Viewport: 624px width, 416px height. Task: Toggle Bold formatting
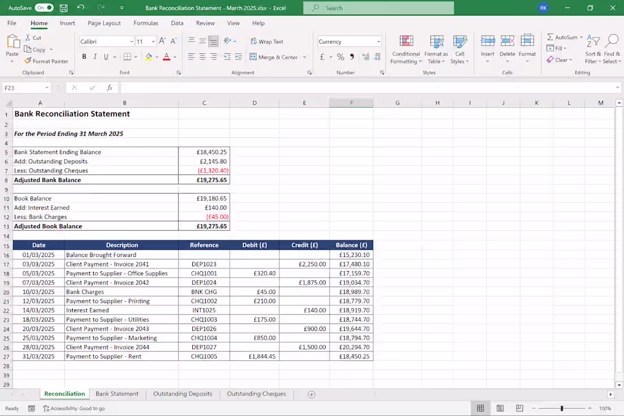click(84, 57)
